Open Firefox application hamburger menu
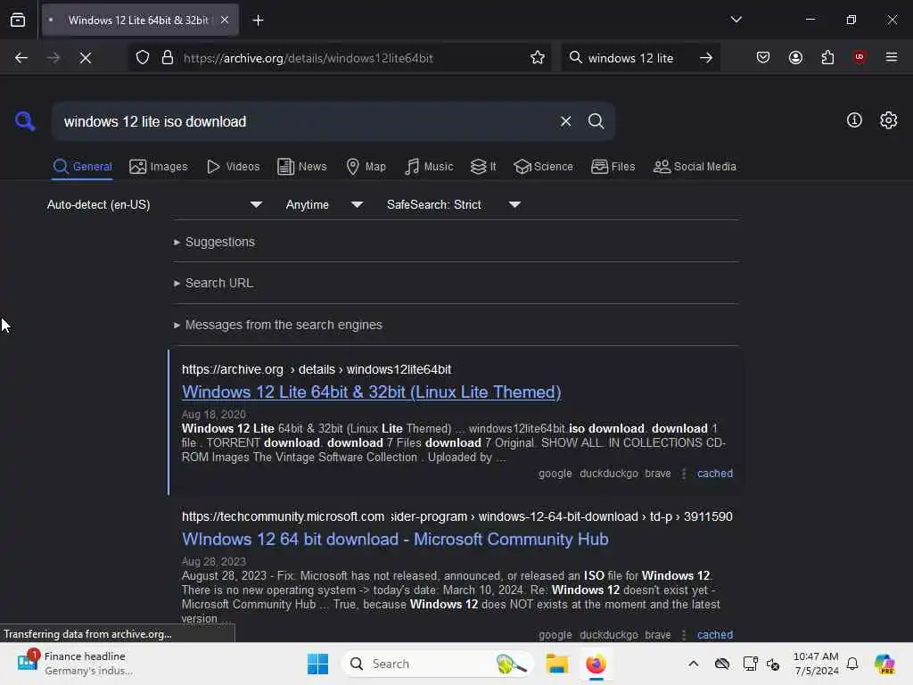This screenshot has height=685, width=913. [x=891, y=57]
